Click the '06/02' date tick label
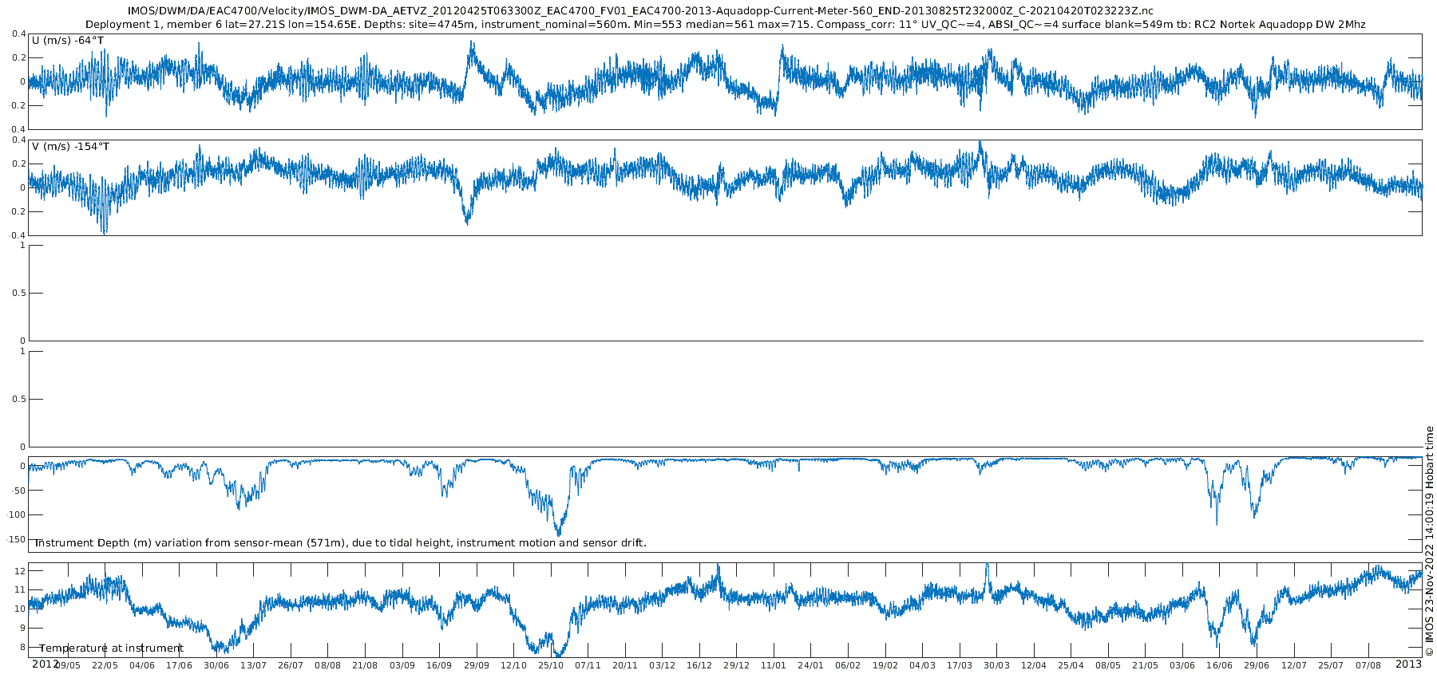 848,665
